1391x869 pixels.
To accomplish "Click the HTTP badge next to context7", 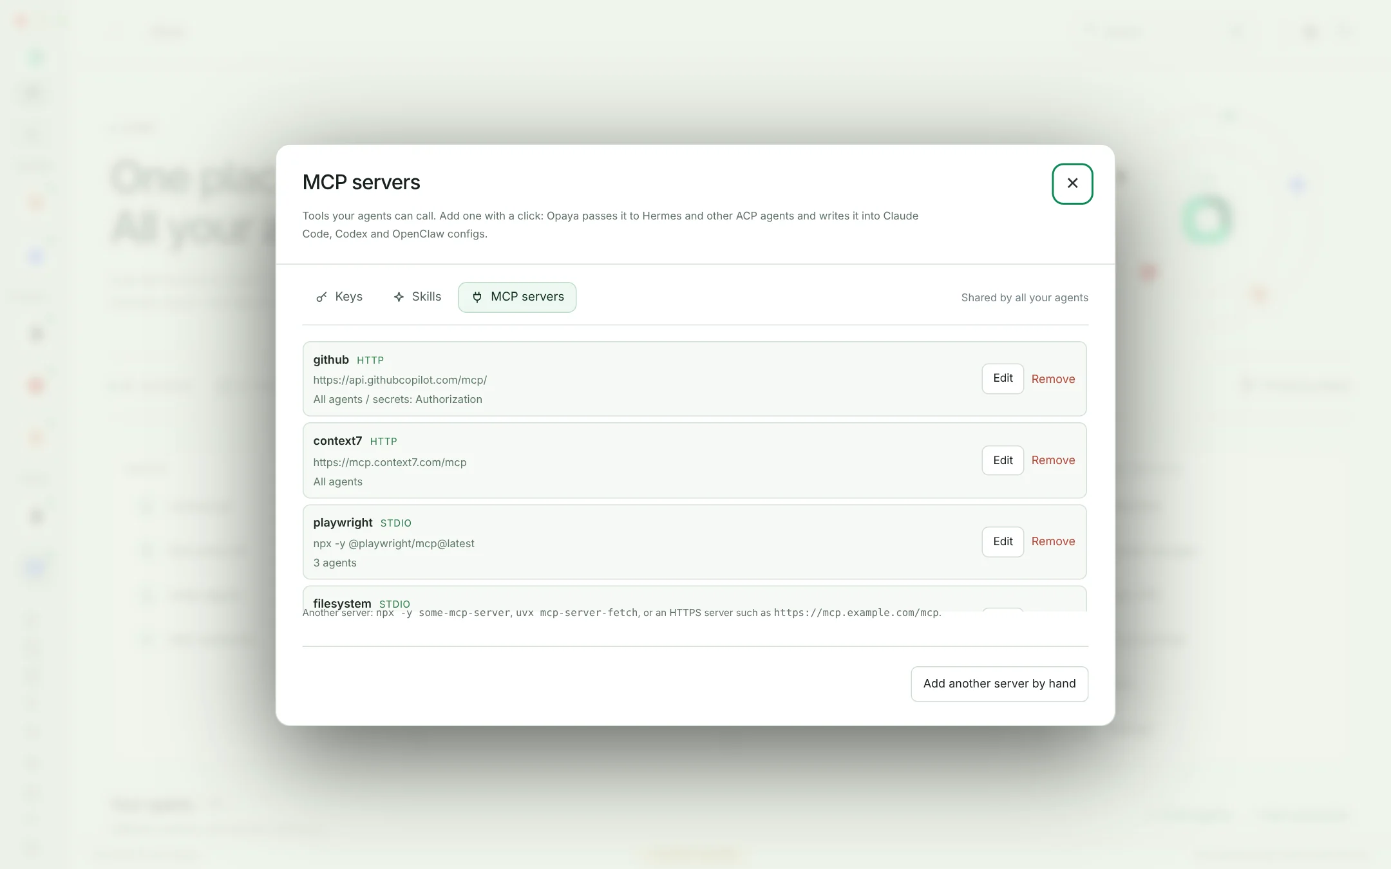I will tap(383, 442).
